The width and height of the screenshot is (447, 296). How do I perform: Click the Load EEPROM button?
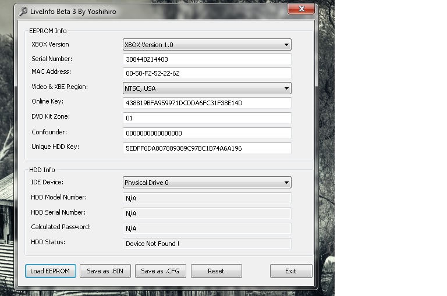51,271
